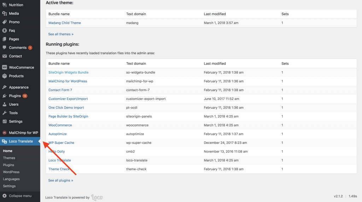Screen dimensions: 362x202
Task: Click the Plugins update count badge
Action: pos(25,96)
